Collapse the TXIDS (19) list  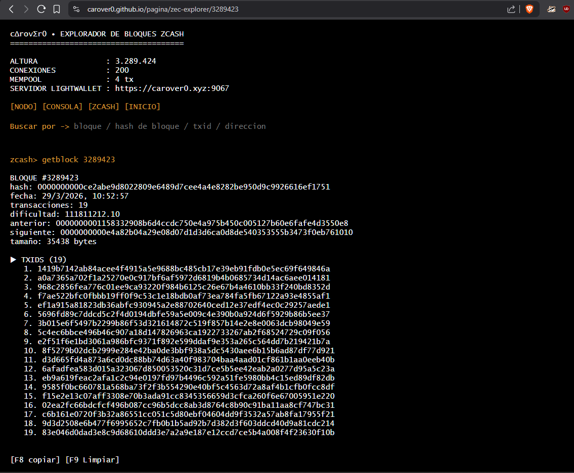38,259
